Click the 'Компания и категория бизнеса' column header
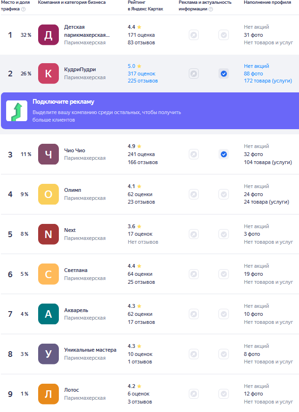Image resolution: width=299 pixels, height=412 pixels. click(x=72, y=2)
